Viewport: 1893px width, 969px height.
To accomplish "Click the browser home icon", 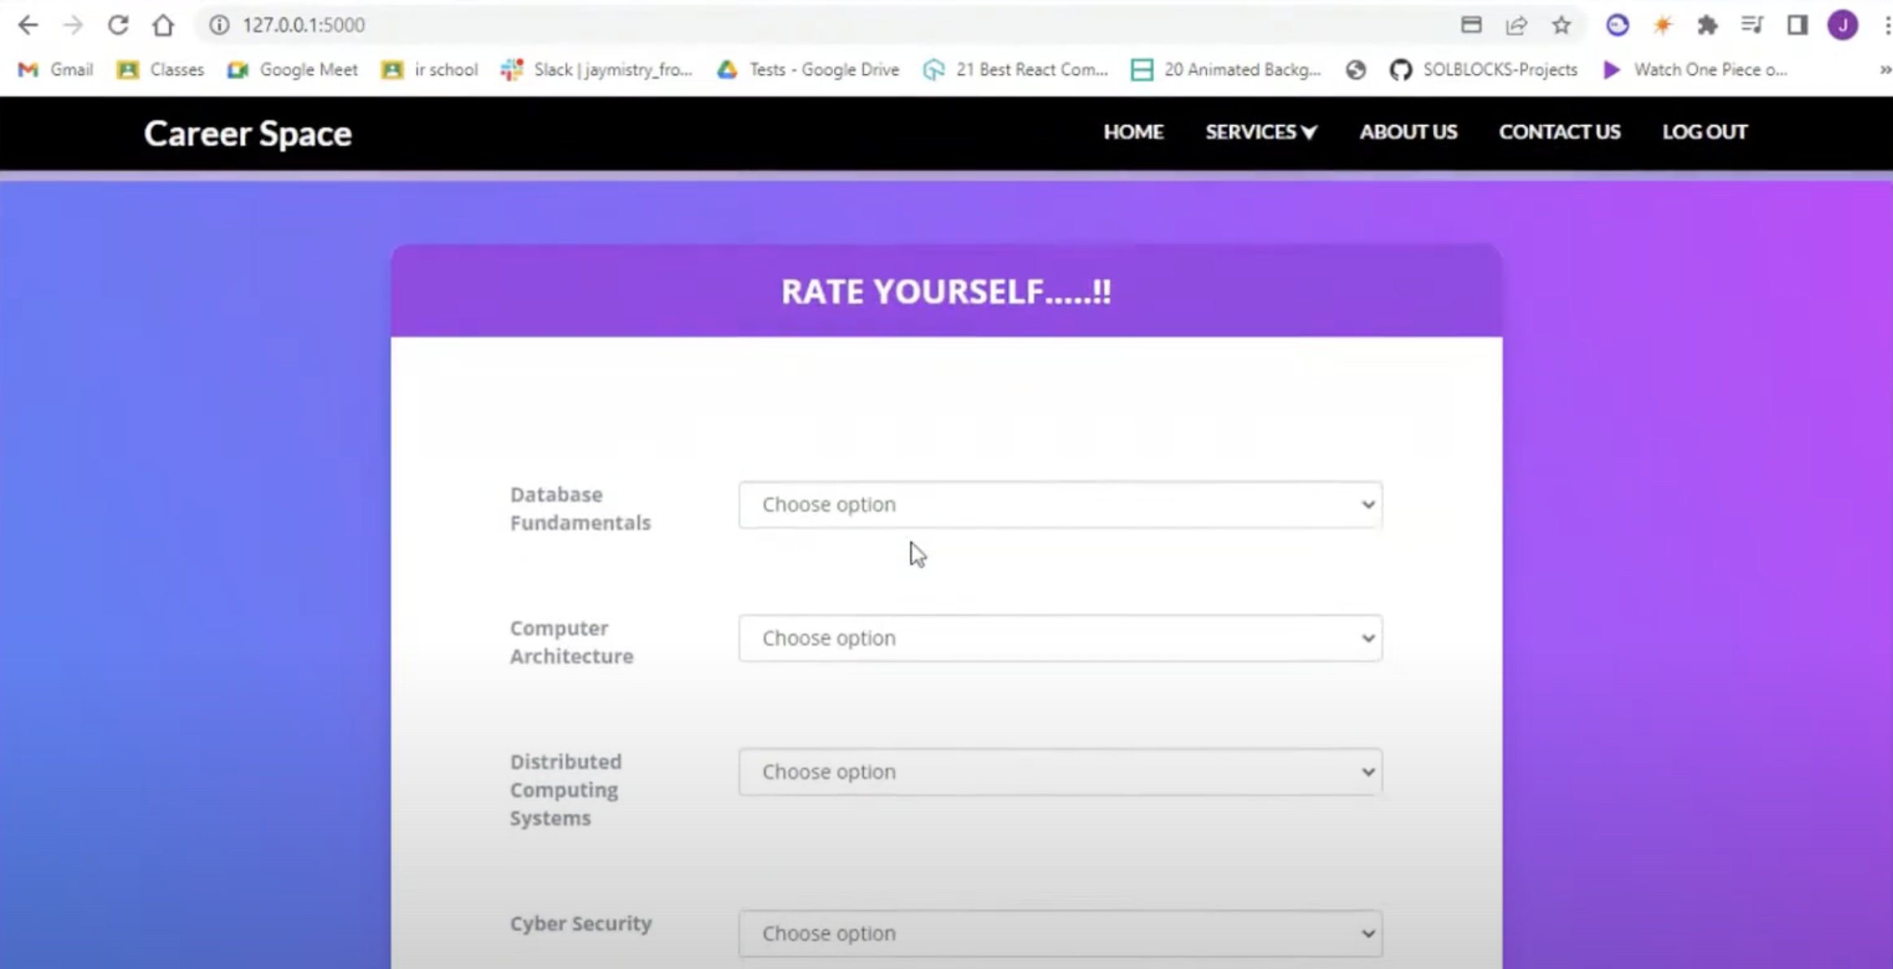I will [x=163, y=25].
